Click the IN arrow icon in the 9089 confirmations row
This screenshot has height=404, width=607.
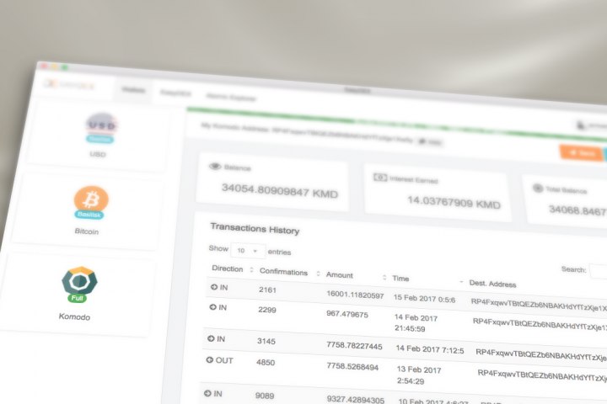coord(207,393)
